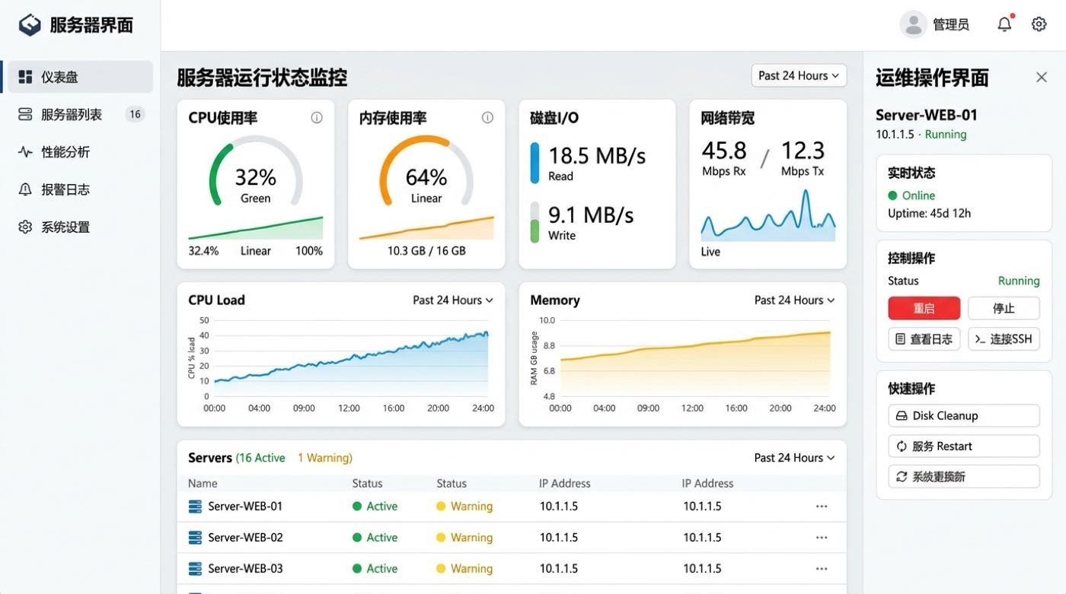
Task: Click the Server-WEB-03 server icon
Action: point(195,568)
